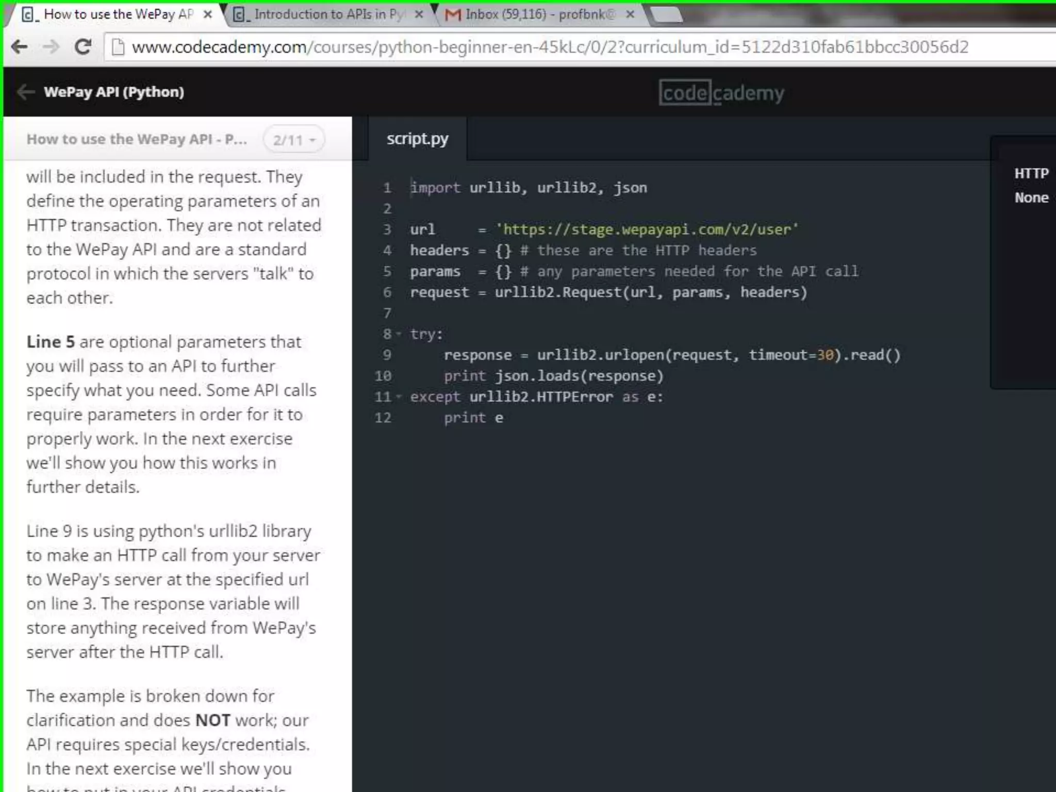
Task: Click 'import urllib, urllib2, json' code line
Action: [529, 188]
